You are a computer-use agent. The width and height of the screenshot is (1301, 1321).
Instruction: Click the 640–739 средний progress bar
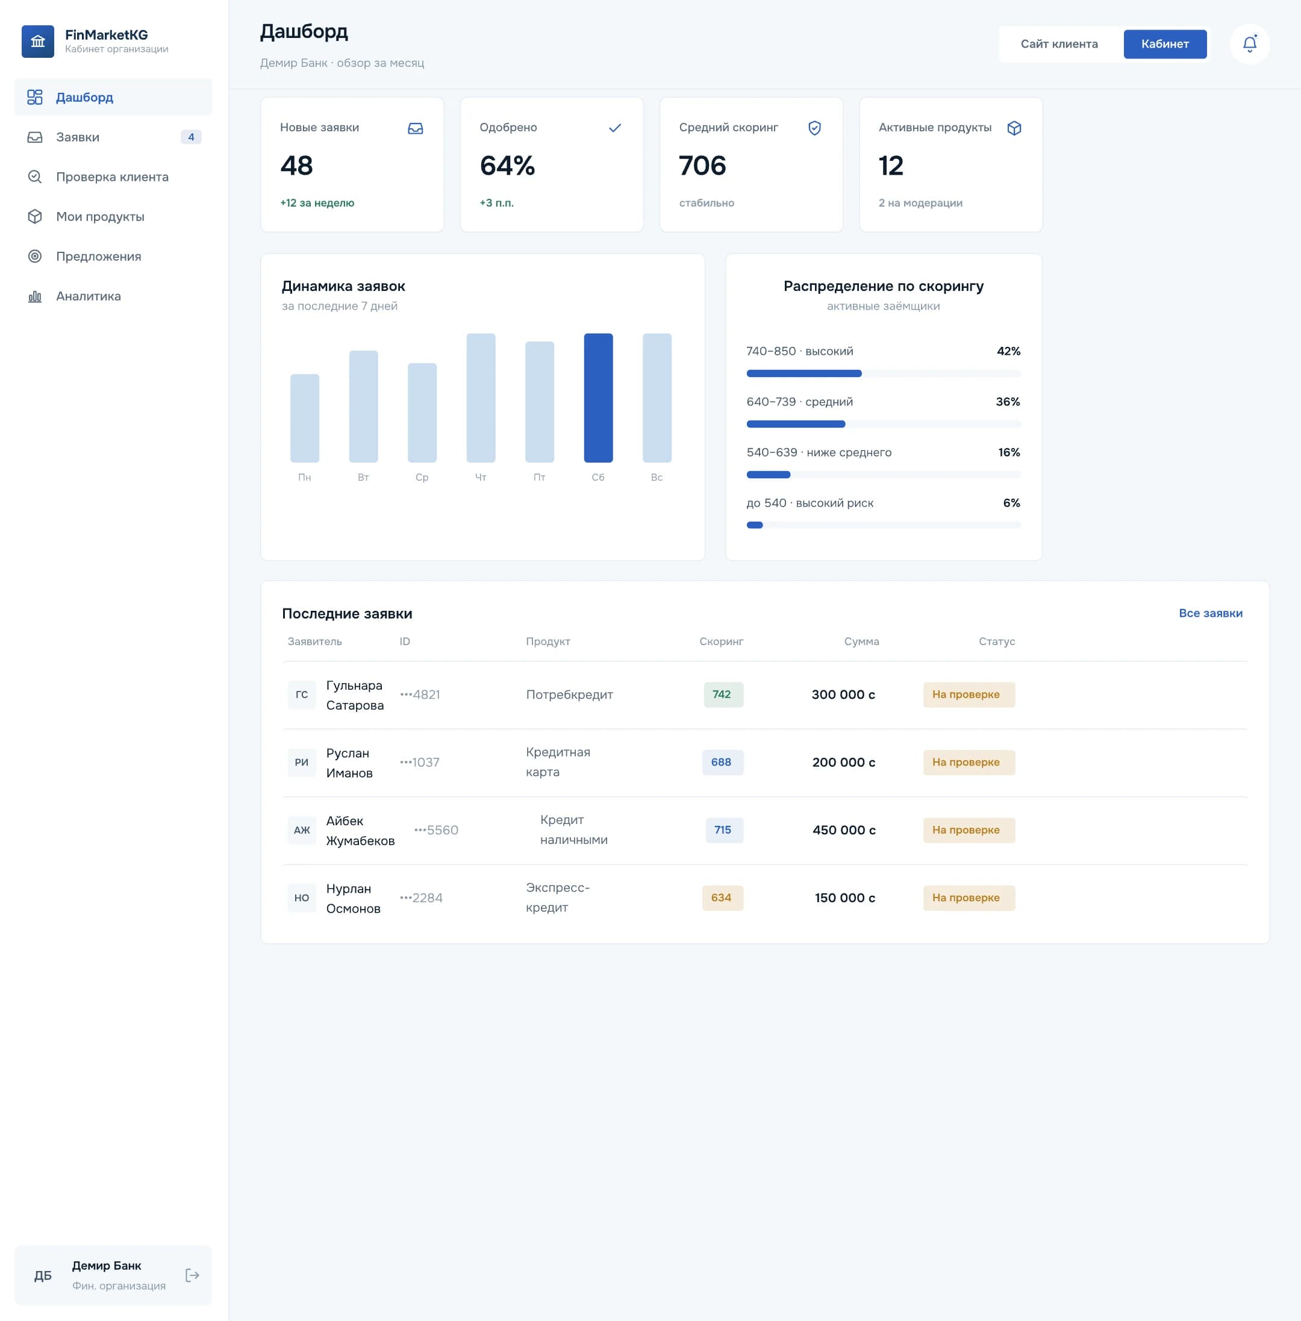click(x=884, y=423)
